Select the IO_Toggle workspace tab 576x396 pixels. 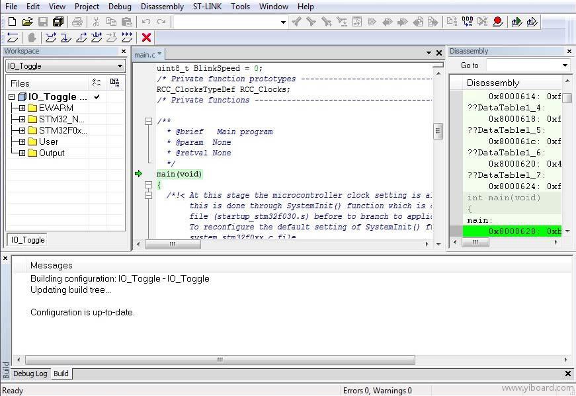coord(28,240)
